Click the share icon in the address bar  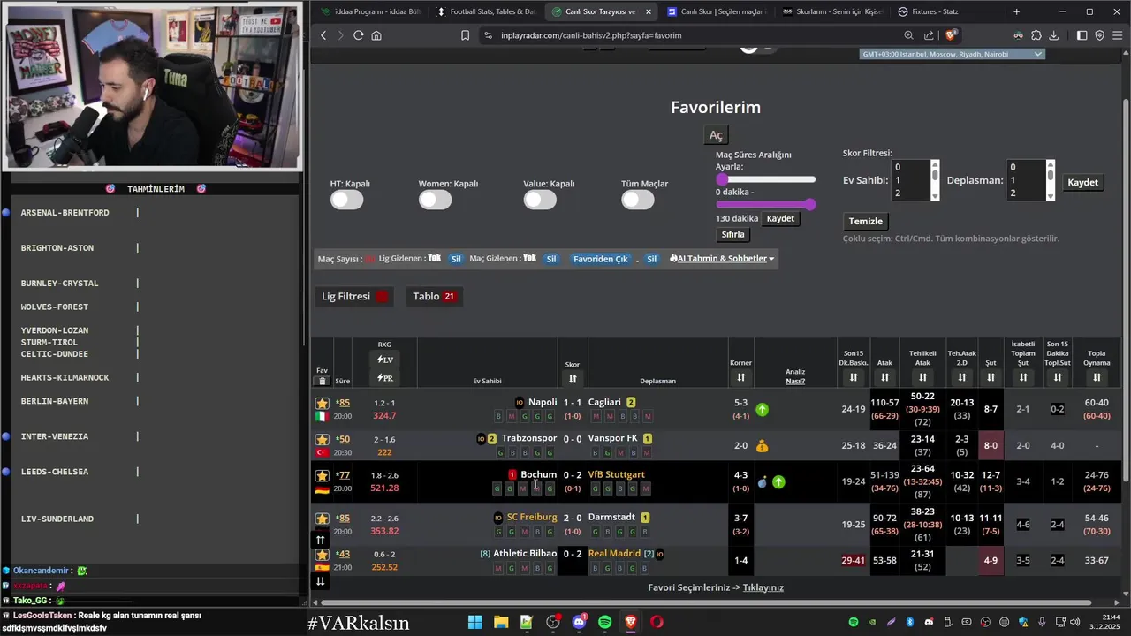[x=929, y=35]
